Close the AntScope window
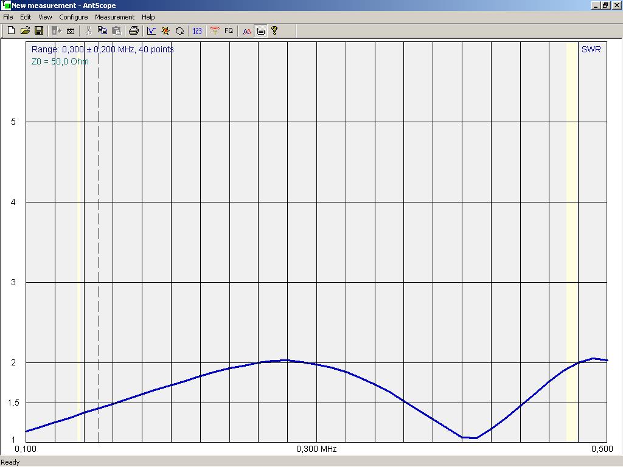Image resolution: width=623 pixels, height=467 pixels. pos(616,5)
